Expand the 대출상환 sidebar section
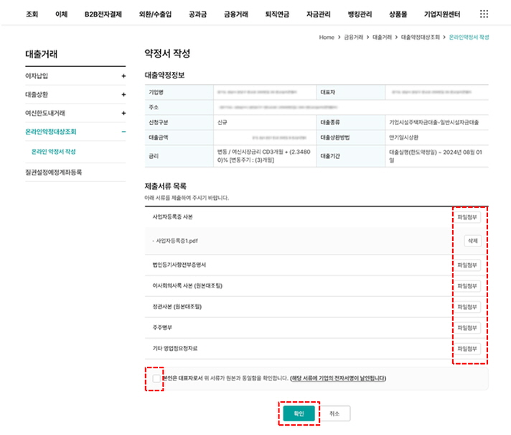This screenshot has height=435, width=511. coord(123,94)
